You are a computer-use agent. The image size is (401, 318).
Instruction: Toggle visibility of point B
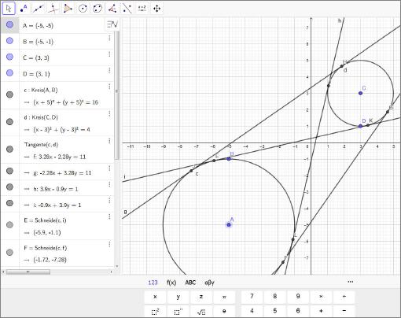(9, 41)
